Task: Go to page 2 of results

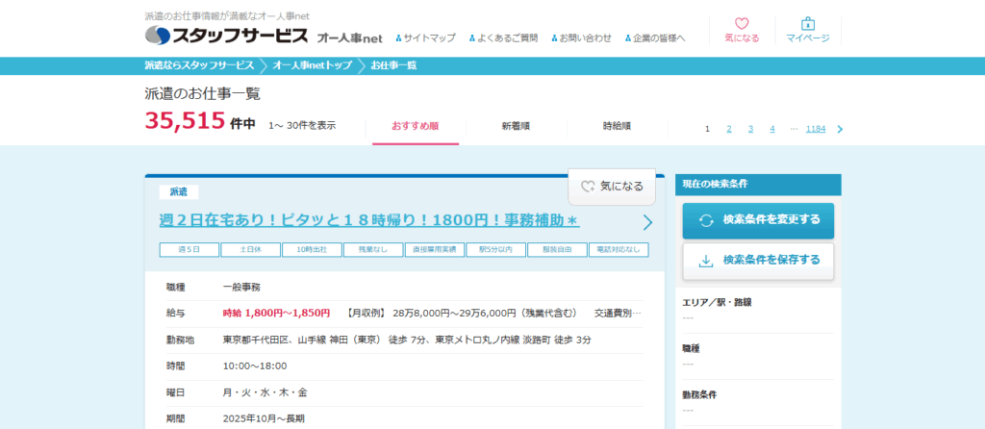Action: click(x=729, y=129)
